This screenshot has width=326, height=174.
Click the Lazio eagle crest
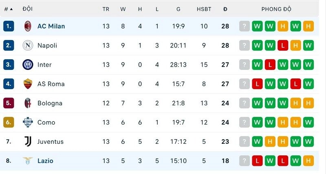(x=28, y=161)
